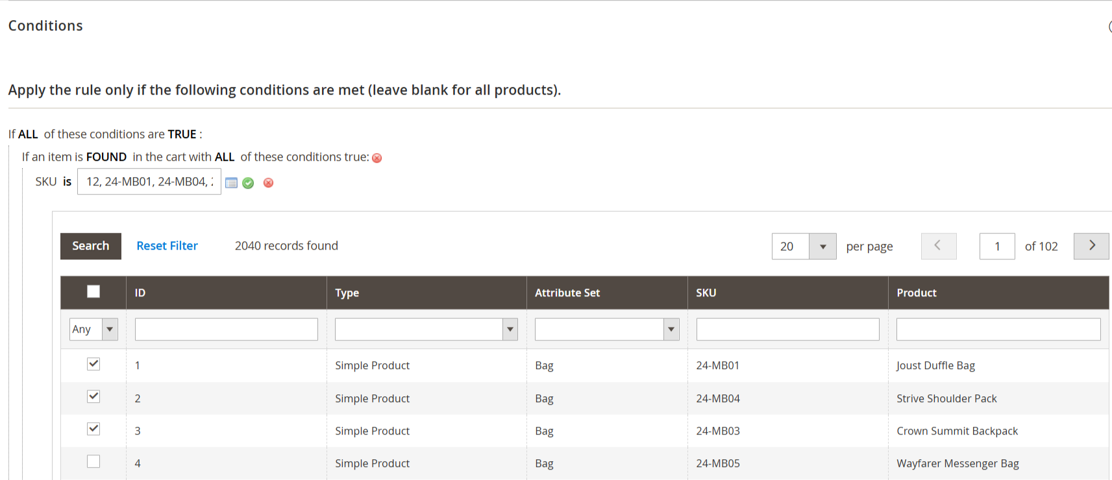Sort by the Product column header
Viewport: 1112px width, 480px height.
pos(916,293)
